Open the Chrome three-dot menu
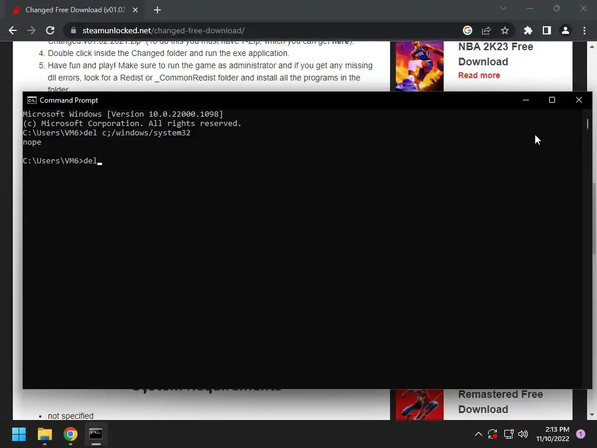This screenshot has height=448, width=597. [x=584, y=30]
